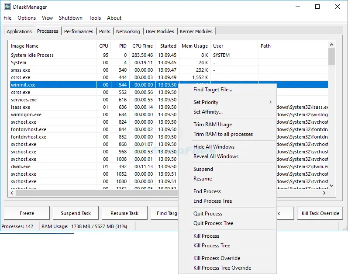This screenshot has width=348, height=274.
Task: Choose Kill Process Tree menu entry
Action: 227,246
